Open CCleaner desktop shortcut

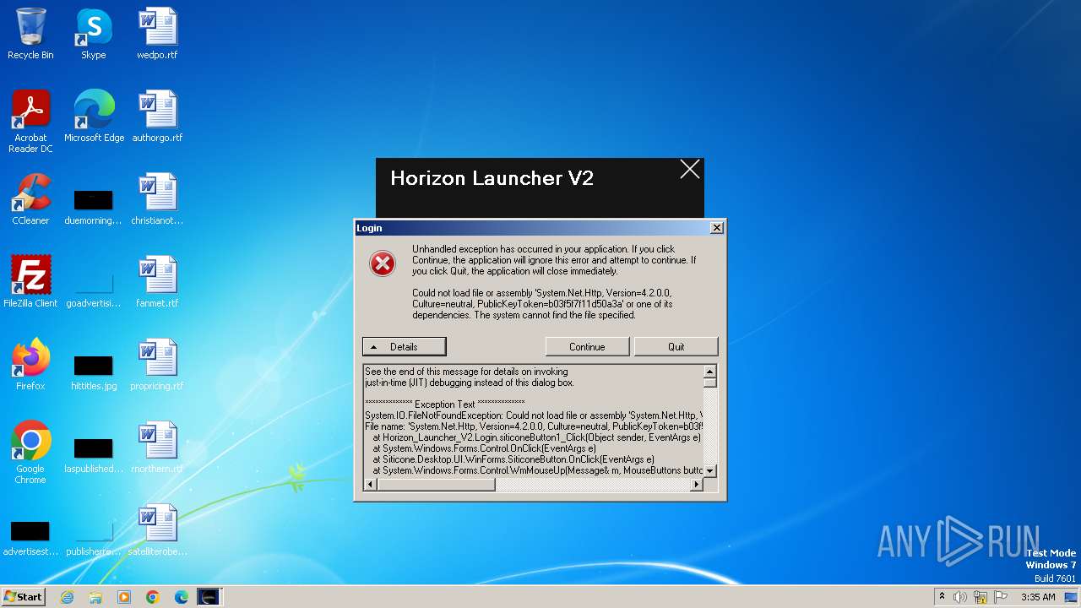click(x=30, y=199)
